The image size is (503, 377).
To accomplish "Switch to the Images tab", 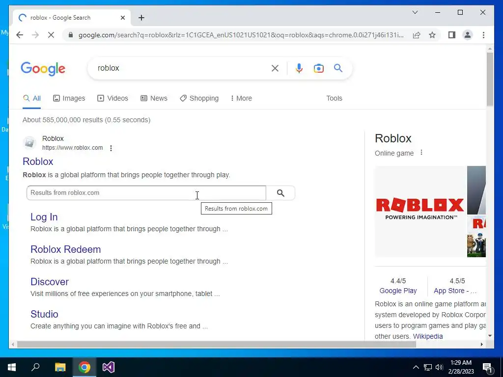I will click(x=69, y=98).
